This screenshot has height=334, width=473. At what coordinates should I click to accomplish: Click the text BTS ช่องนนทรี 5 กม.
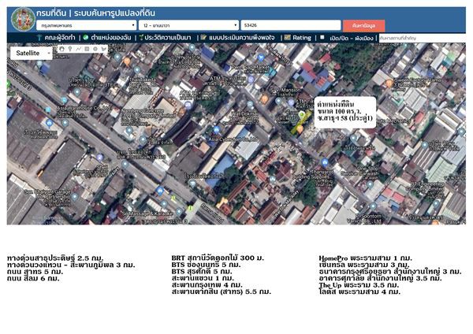[206, 265]
